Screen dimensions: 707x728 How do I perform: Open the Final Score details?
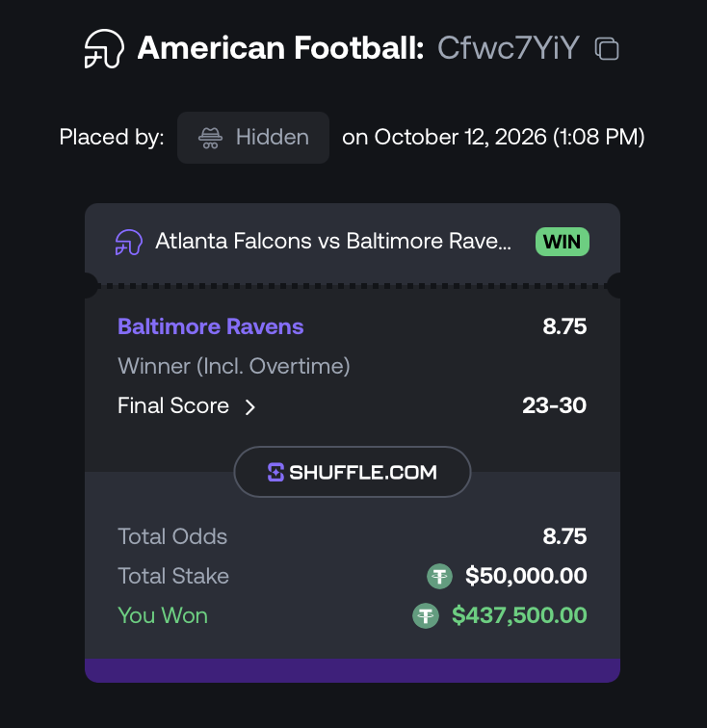[x=186, y=405]
